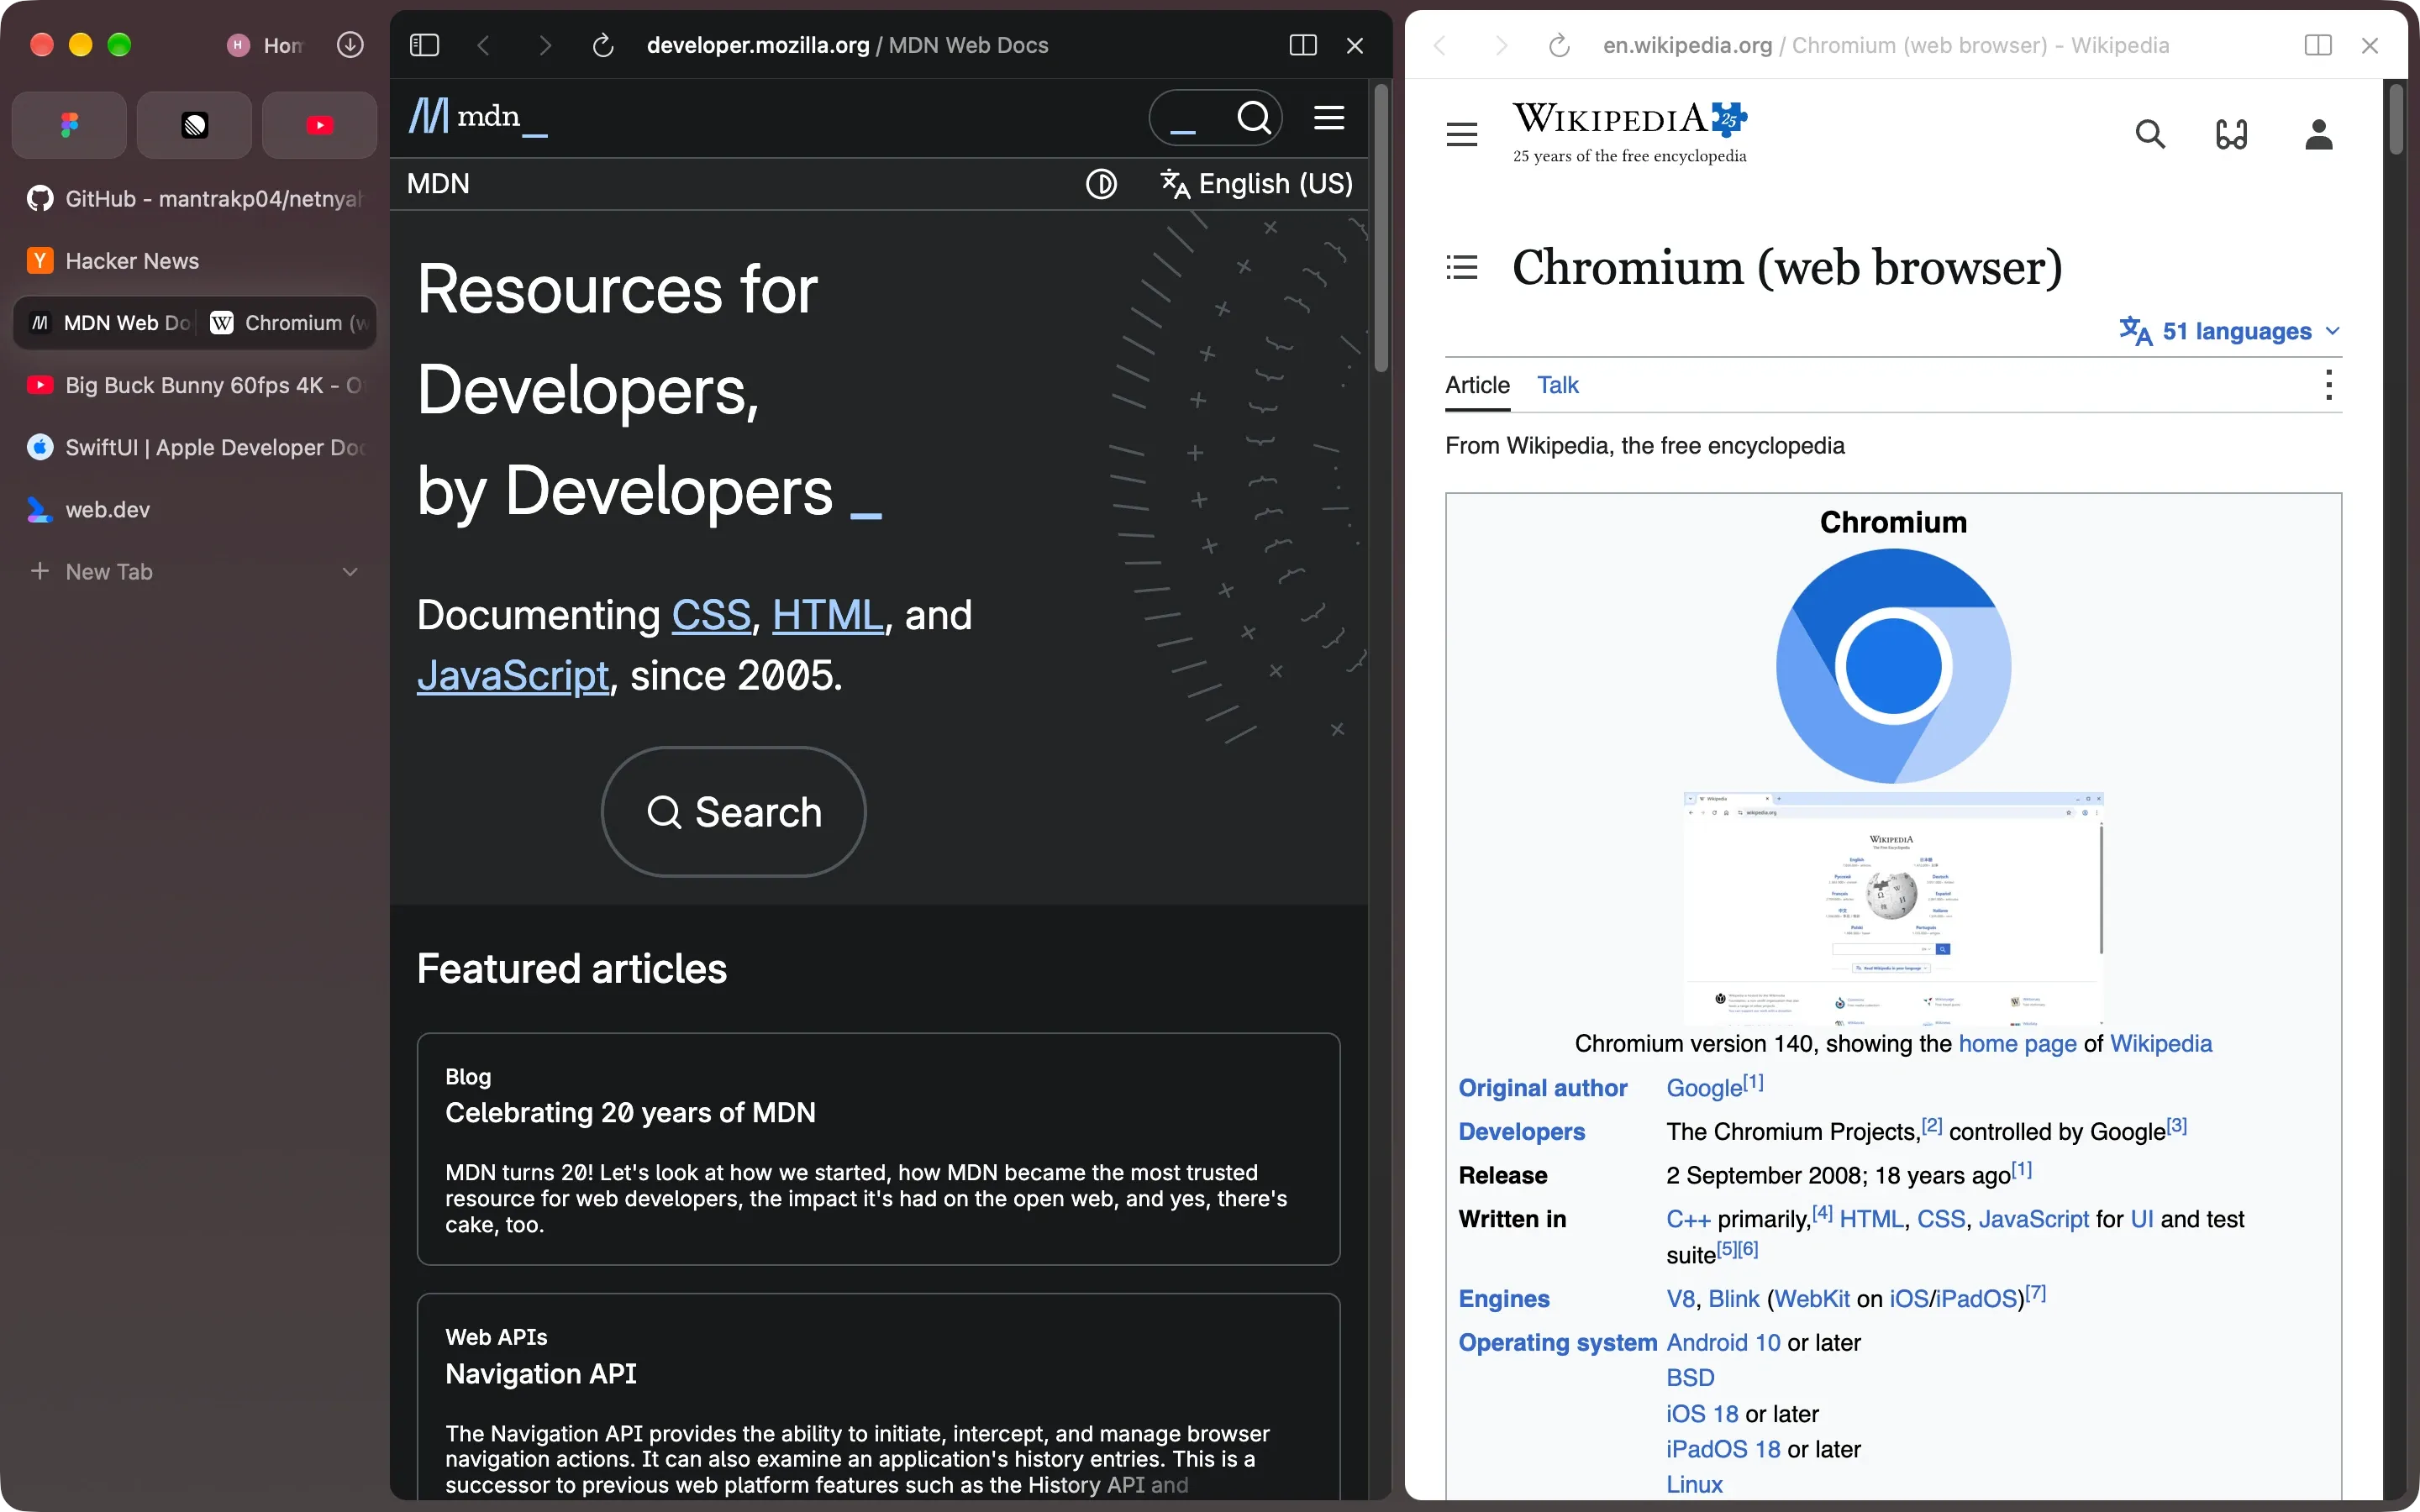Screen dimensions: 2420x1512
Task: Go forward in MDN pane
Action: [544, 45]
